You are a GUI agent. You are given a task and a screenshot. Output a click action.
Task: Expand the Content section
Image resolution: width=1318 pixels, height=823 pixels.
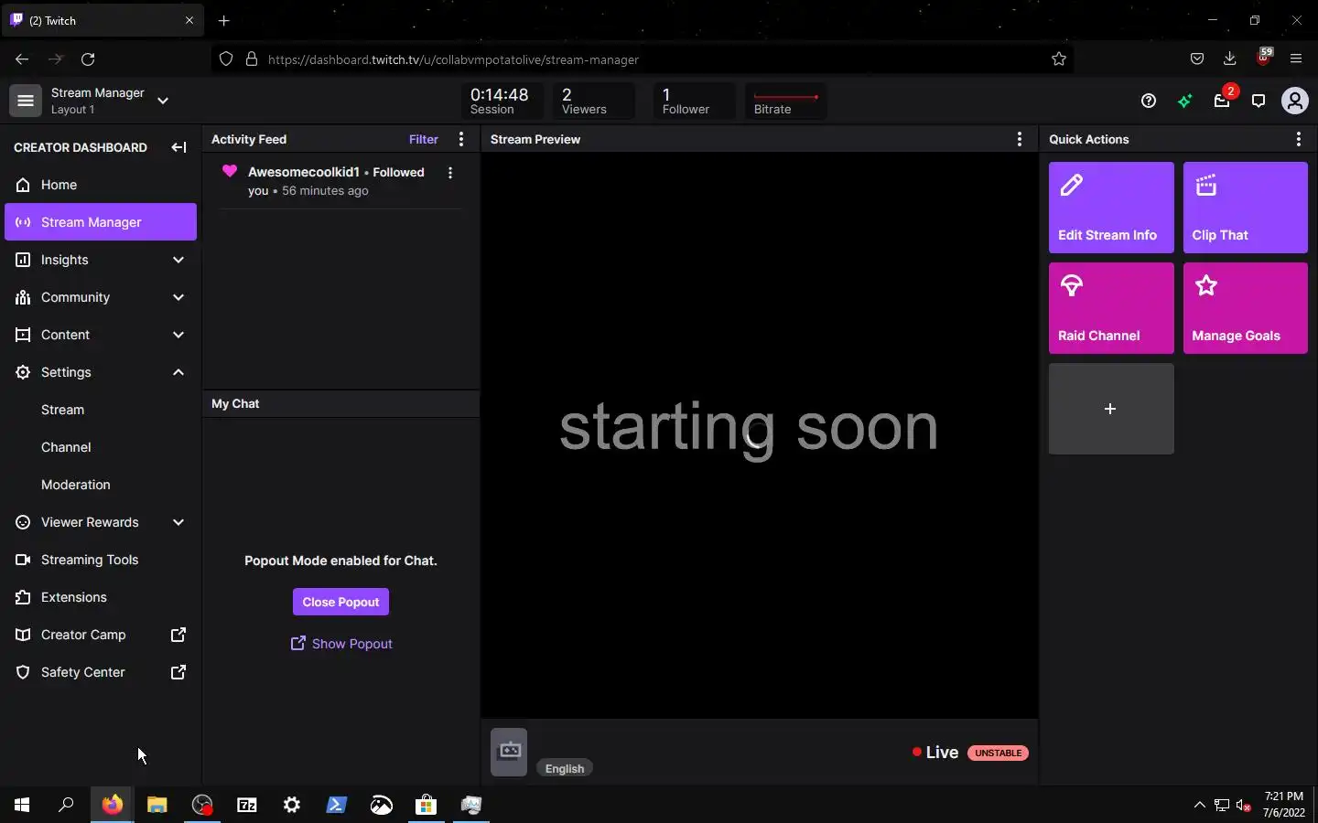click(101, 335)
